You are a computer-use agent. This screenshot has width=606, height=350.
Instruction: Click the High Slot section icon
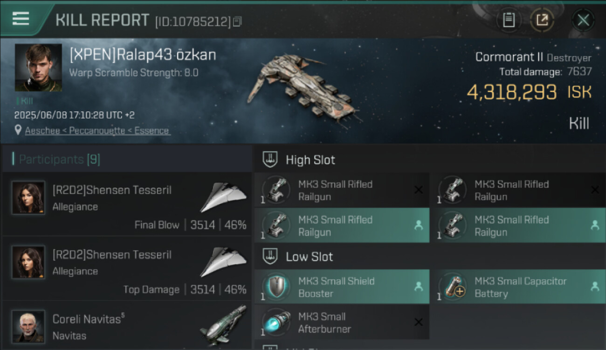270,160
